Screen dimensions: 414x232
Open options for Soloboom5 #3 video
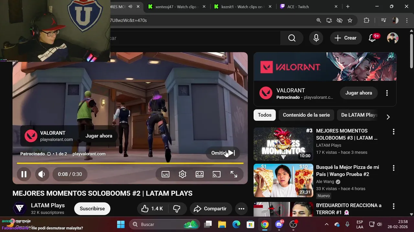tap(394, 131)
